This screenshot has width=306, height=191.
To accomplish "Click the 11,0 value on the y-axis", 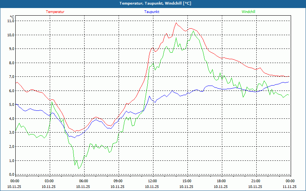I will 10,21.
